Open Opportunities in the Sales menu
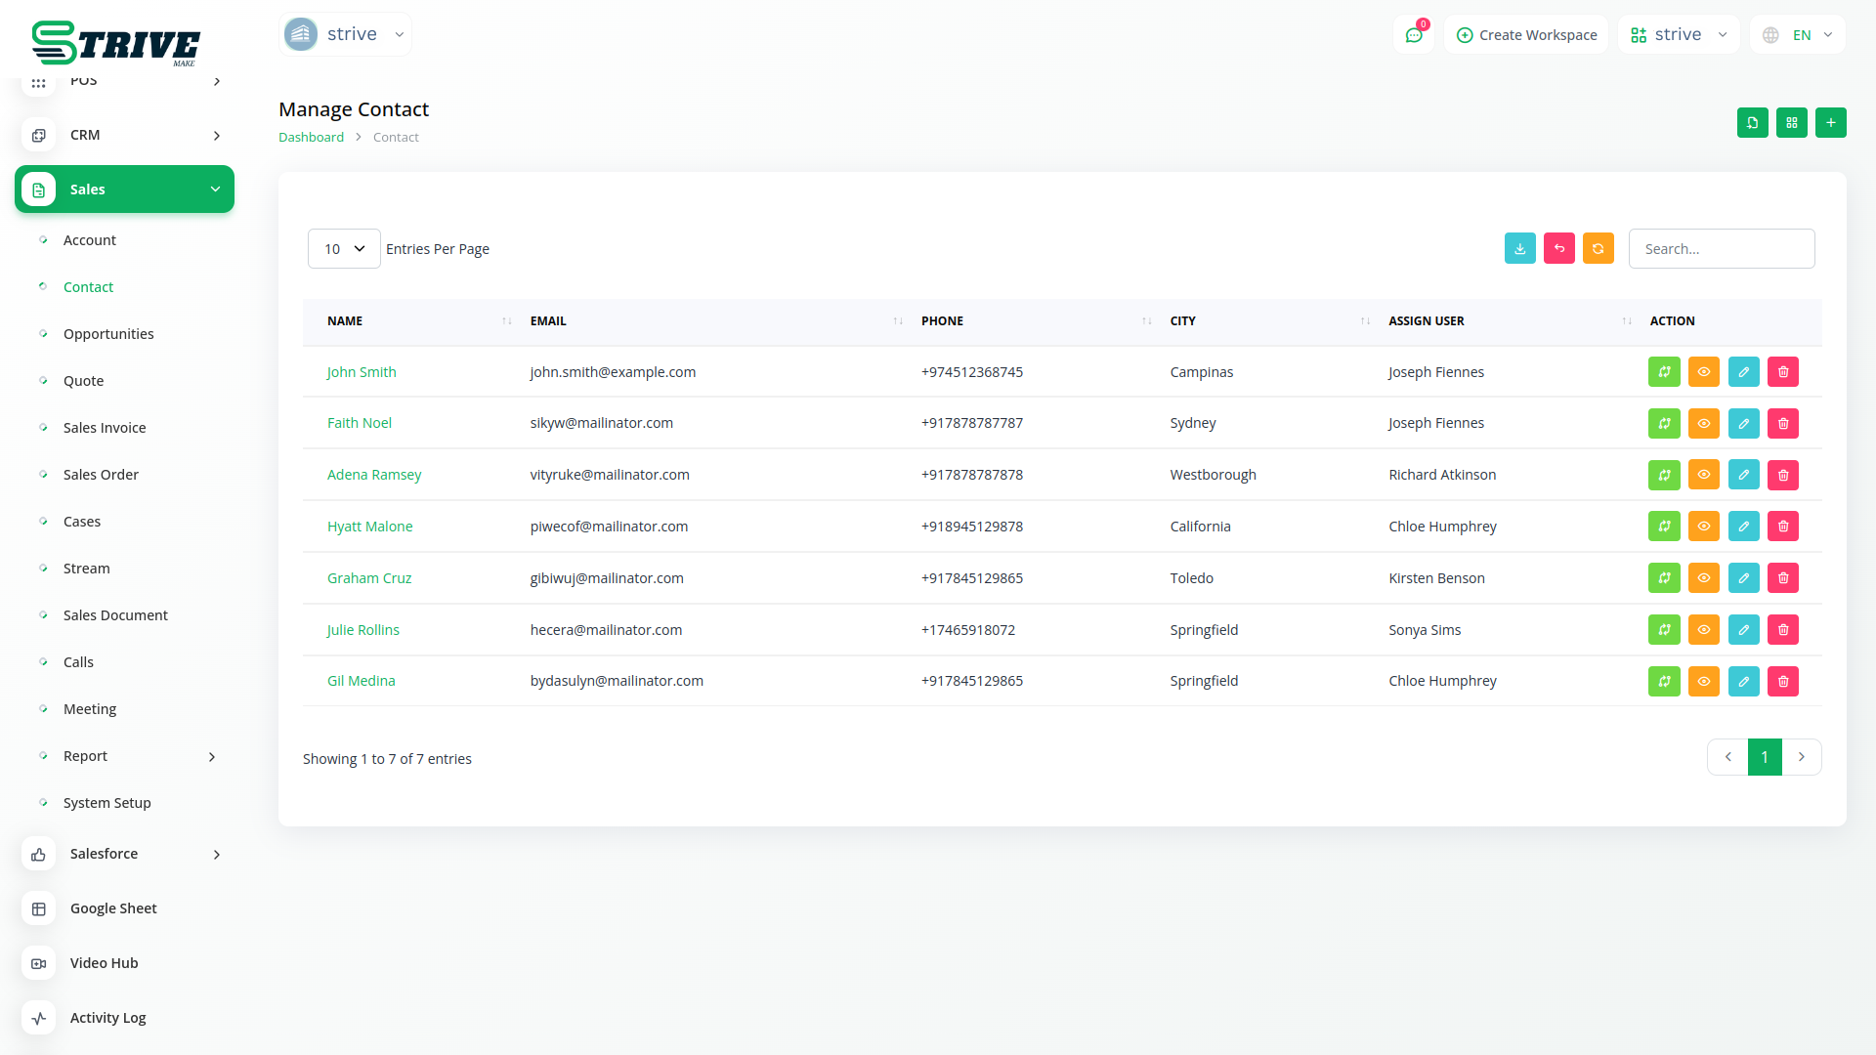The width and height of the screenshot is (1876, 1055). coord(108,334)
